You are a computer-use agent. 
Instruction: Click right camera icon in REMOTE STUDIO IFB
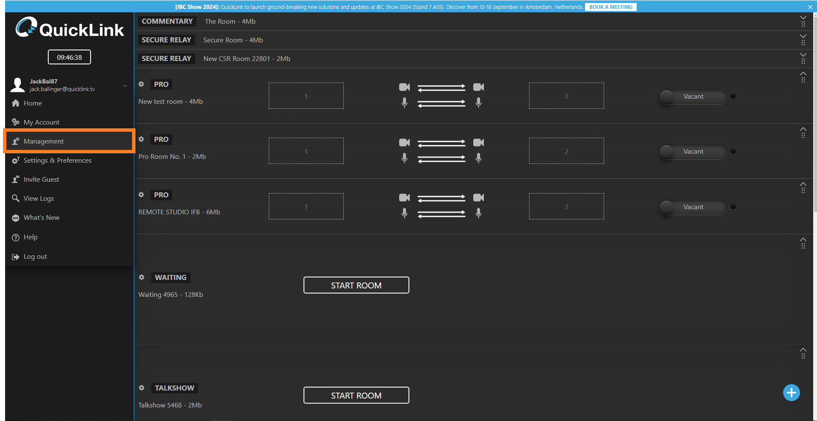pos(478,198)
